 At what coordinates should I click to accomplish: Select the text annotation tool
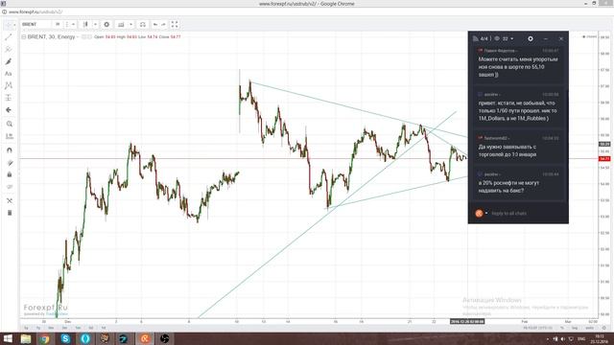tap(9, 74)
